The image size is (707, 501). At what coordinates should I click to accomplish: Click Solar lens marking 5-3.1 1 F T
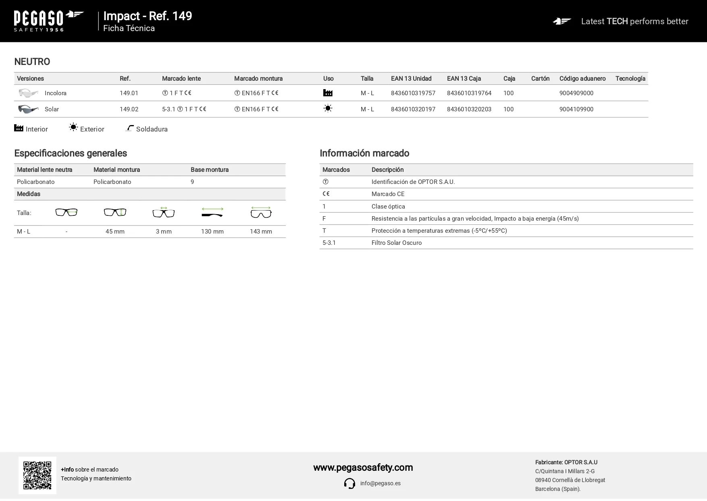point(184,109)
